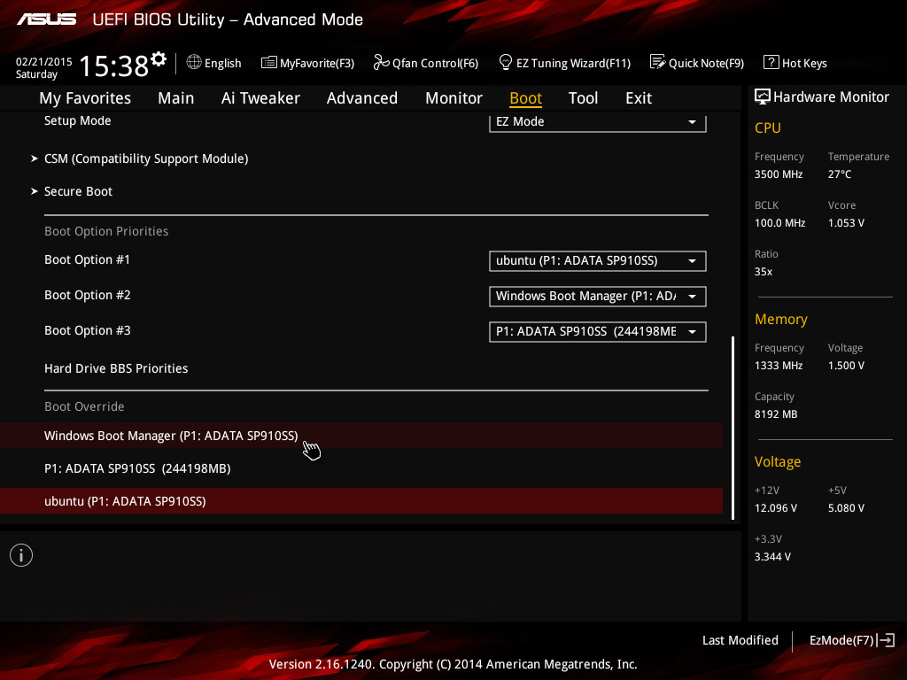Click the Hardware Monitor screen icon
Image resolution: width=907 pixels, height=680 pixels.
click(x=763, y=97)
